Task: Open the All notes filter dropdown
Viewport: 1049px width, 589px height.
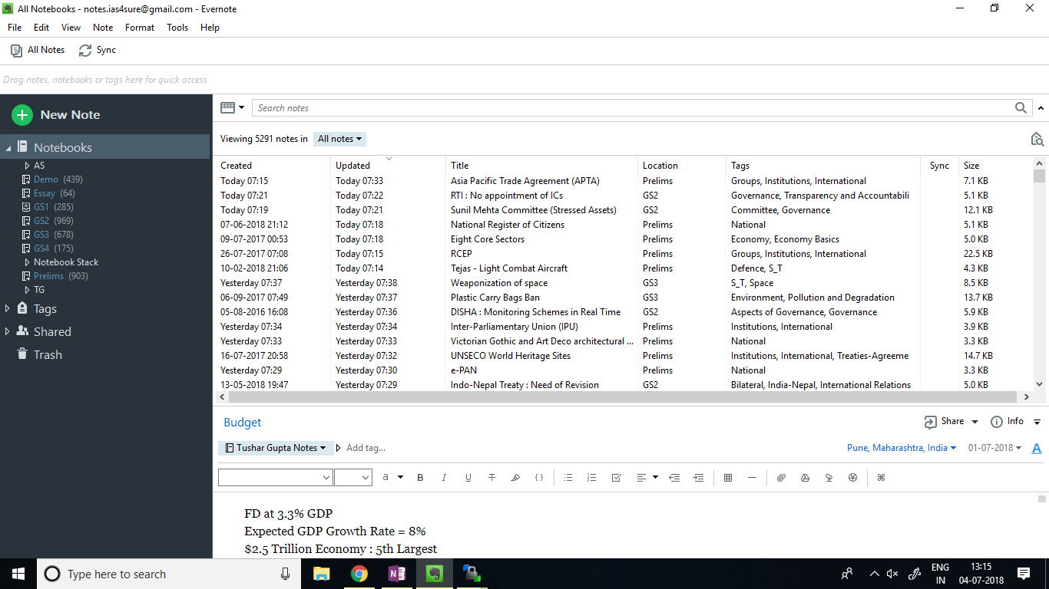Action: coord(339,139)
